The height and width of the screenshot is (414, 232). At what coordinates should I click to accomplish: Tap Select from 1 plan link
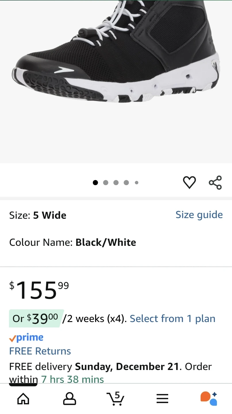(172, 319)
